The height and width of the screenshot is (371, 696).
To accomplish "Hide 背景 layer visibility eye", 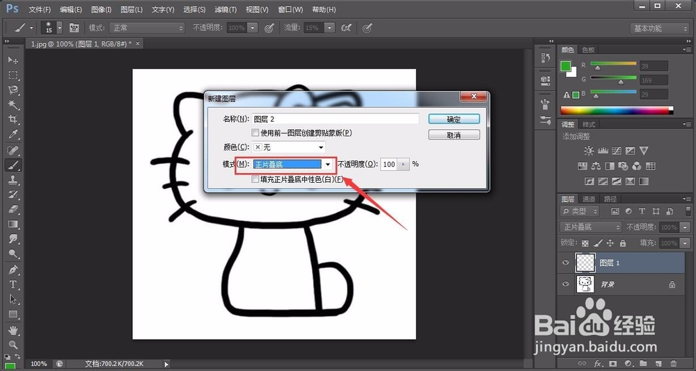I will pos(565,284).
